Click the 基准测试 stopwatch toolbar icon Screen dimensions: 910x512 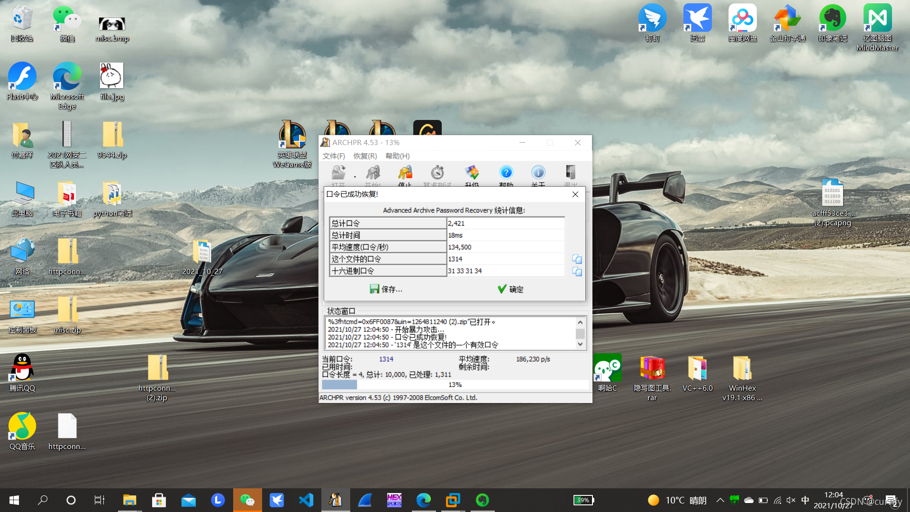437,173
